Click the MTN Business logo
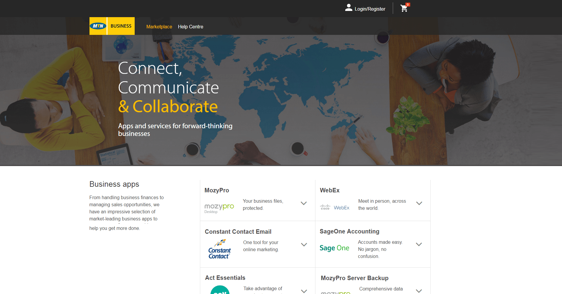The height and width of the screenshot is (294, 562). pos(112,26)
